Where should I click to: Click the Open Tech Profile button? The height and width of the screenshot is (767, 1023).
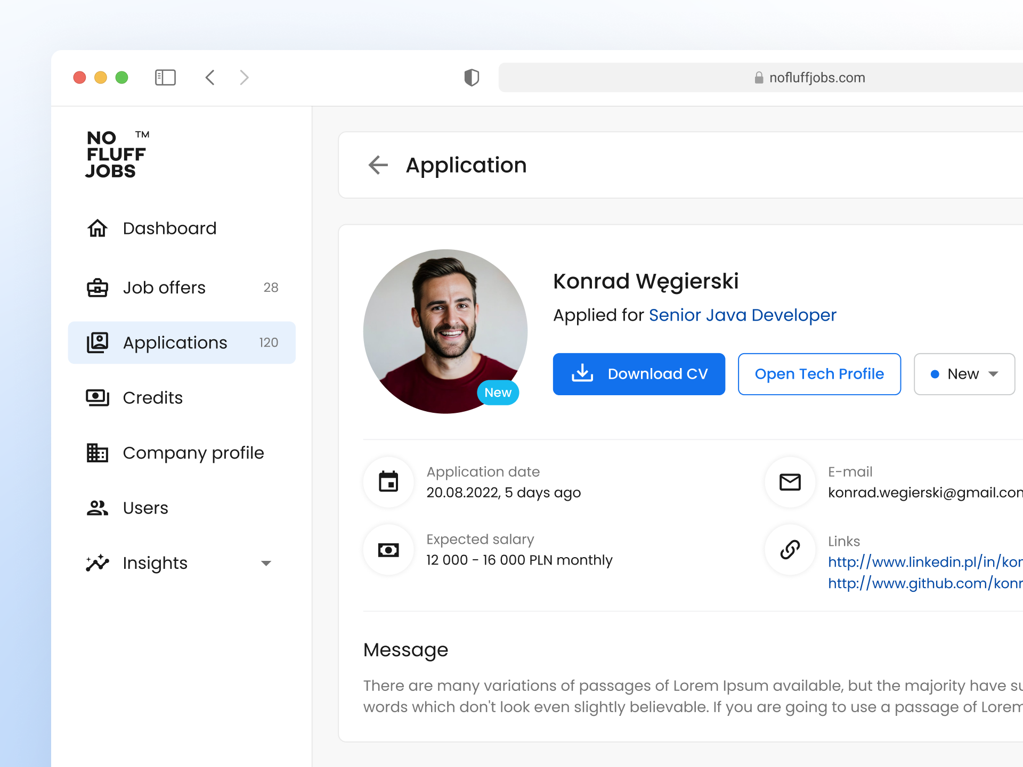tap(819, 374)
